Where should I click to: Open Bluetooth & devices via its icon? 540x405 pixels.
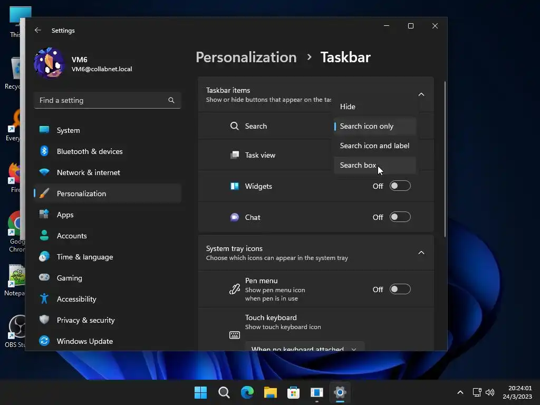coord(44,151)
